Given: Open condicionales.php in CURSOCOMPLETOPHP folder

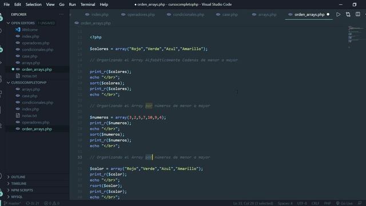Looking at the screenshot, I should (x=37, y=102).
